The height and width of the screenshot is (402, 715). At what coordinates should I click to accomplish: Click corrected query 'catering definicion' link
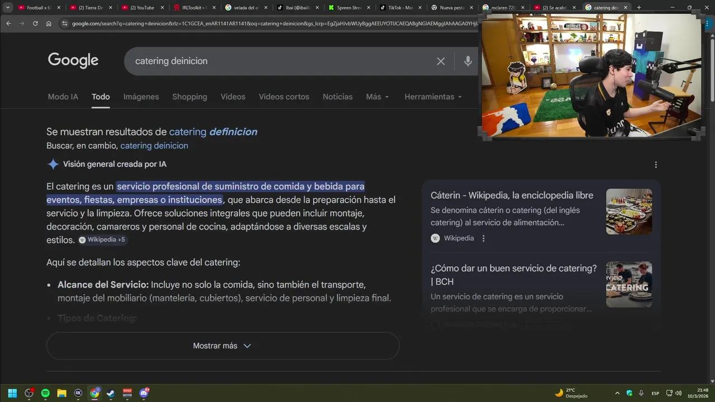(x=213, y=132)
